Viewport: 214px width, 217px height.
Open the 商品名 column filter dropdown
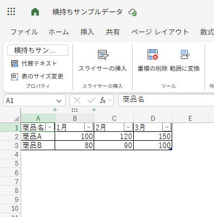[x=50, y=127]
